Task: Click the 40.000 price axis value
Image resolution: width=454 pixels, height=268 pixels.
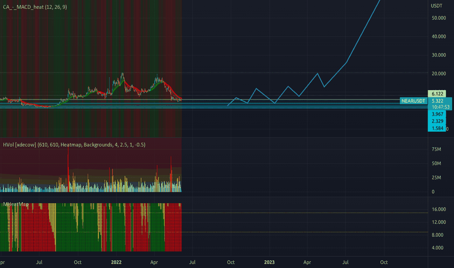Action: tap(438, 37)
